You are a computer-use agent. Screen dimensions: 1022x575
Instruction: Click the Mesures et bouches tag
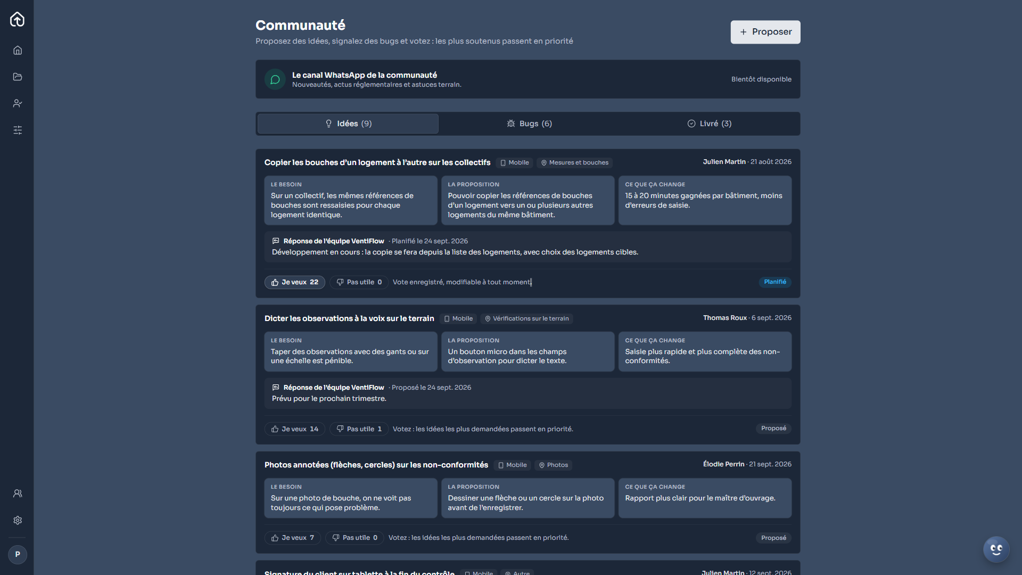575,163
